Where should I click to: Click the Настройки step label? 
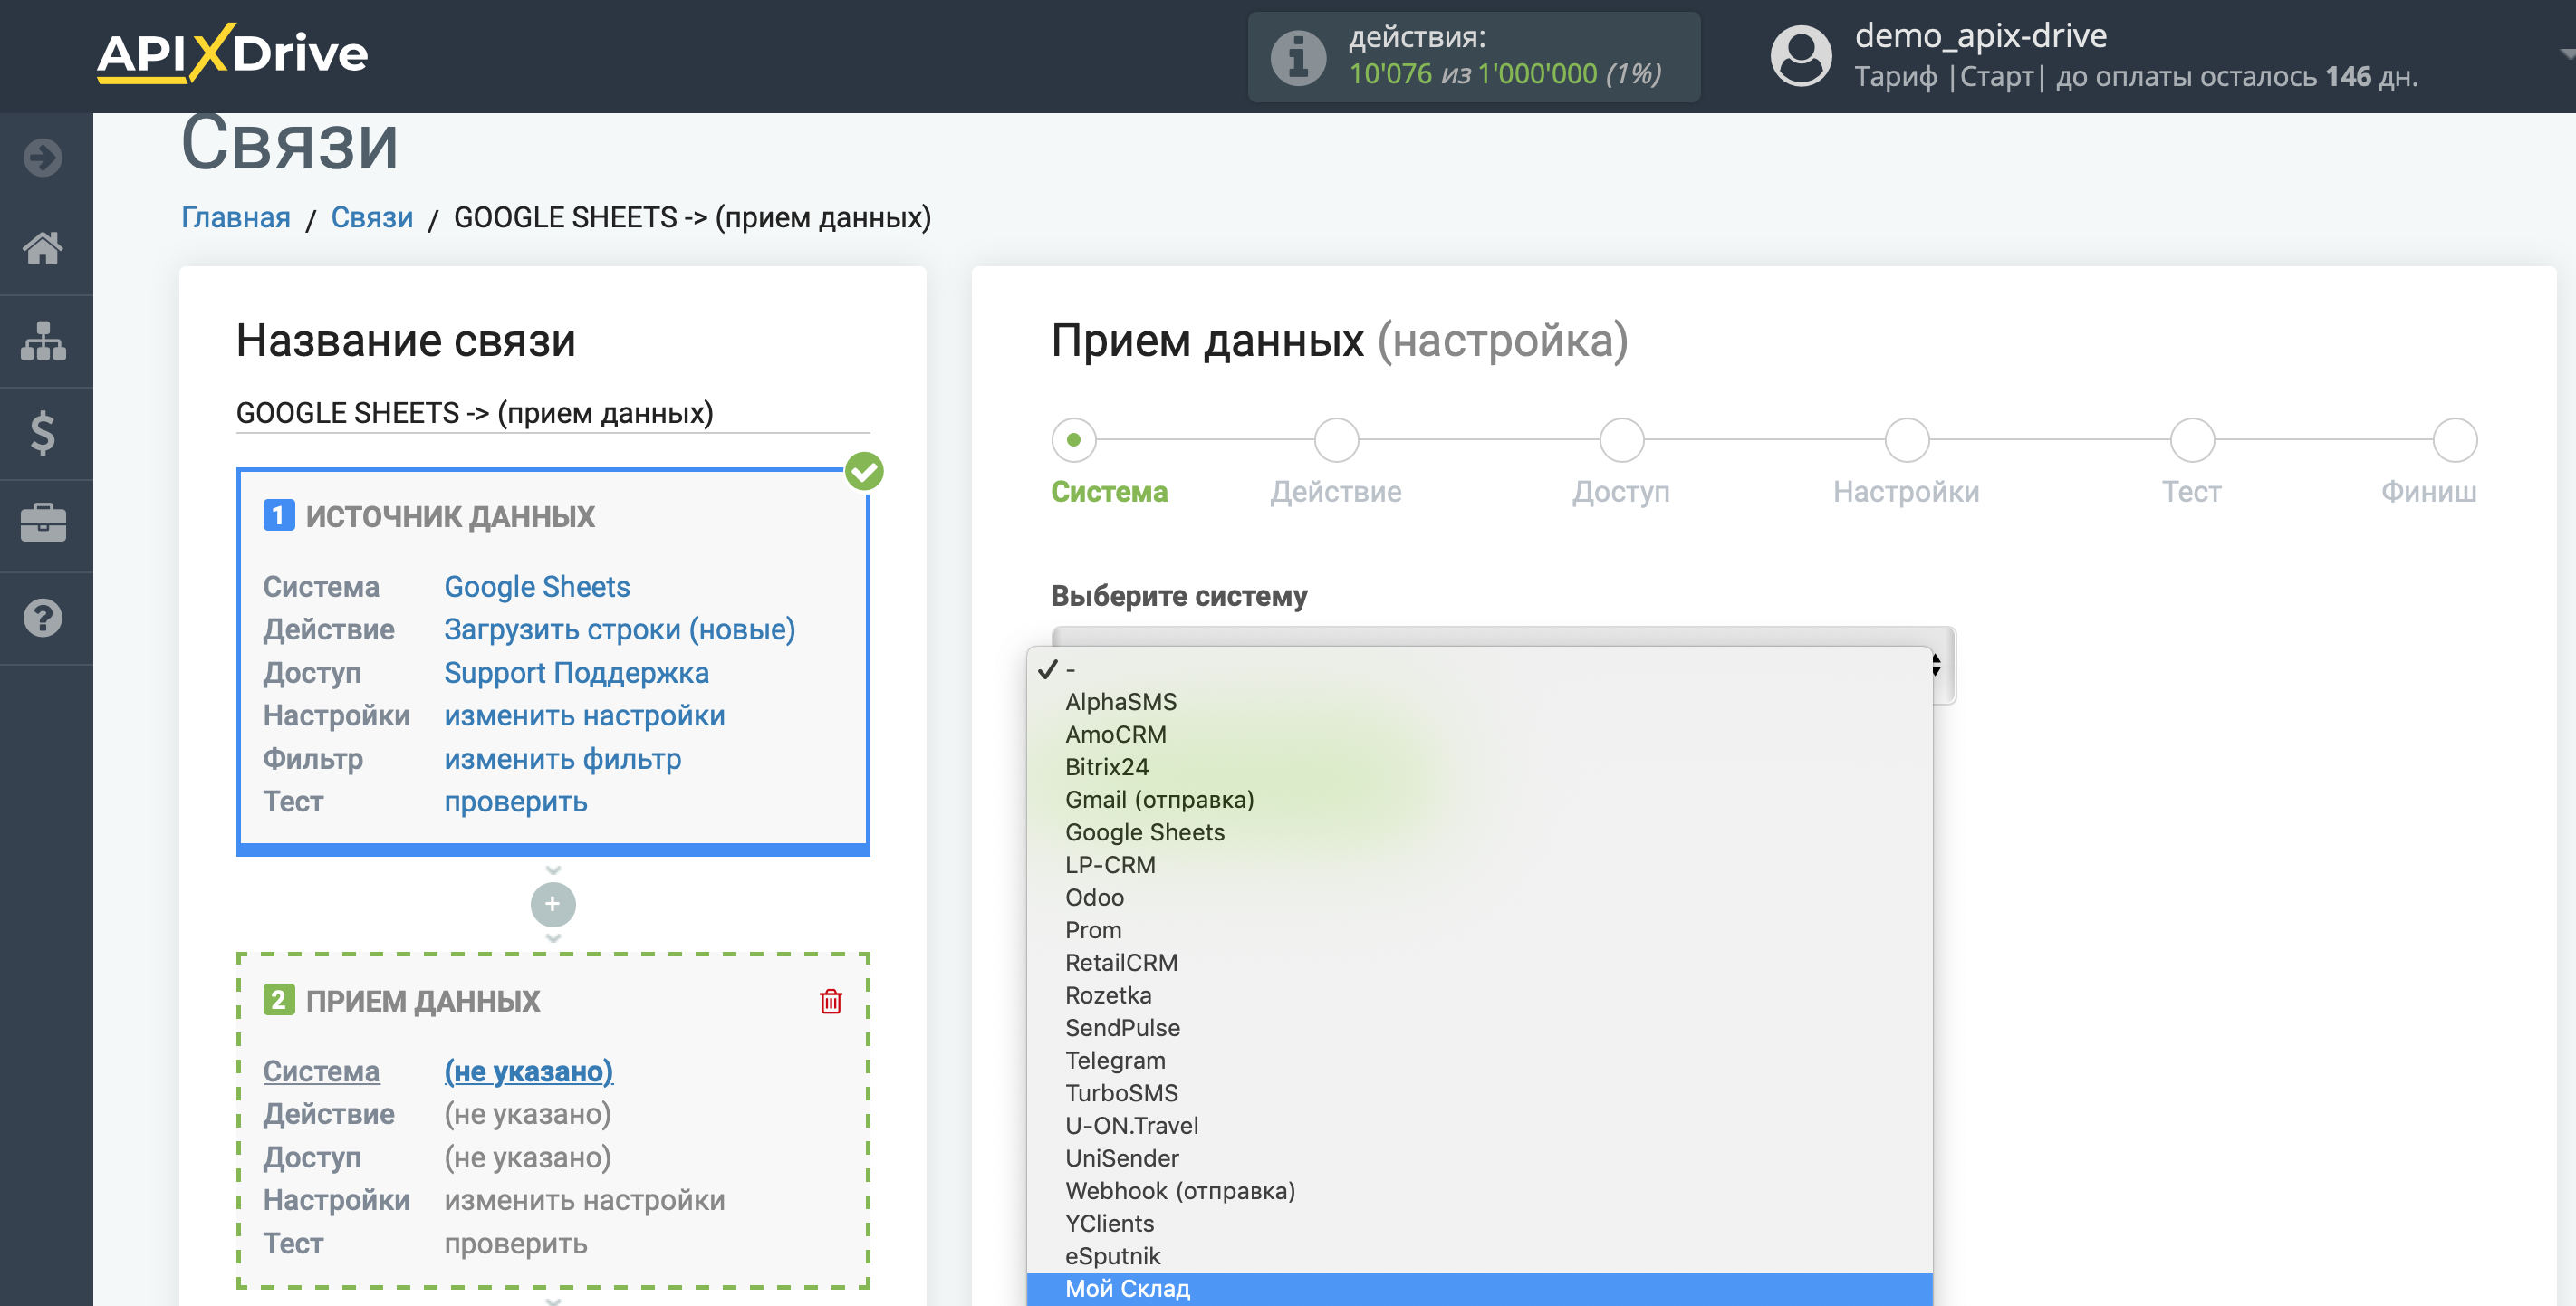1906,491
